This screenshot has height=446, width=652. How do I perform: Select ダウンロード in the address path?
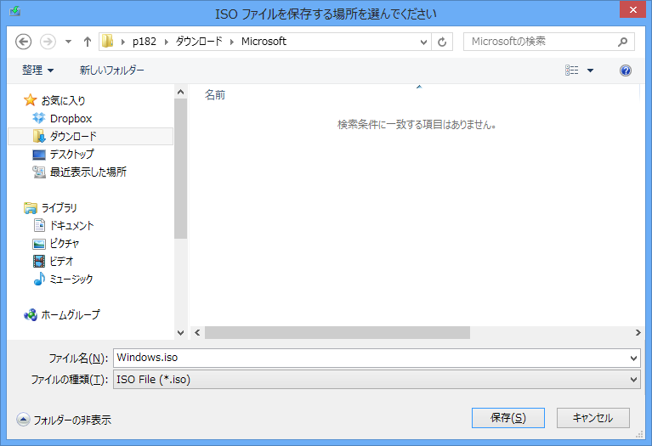[199, 42]
